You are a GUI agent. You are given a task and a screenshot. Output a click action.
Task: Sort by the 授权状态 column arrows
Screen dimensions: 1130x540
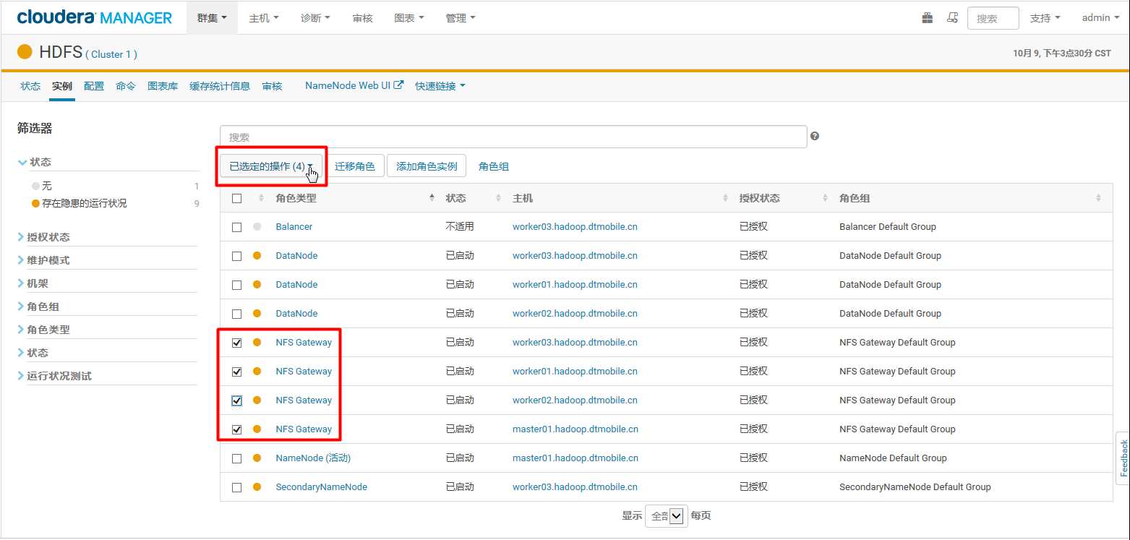(x=823, y=198)
